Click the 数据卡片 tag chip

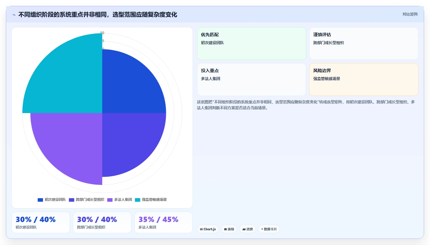[x=269, y=229]
